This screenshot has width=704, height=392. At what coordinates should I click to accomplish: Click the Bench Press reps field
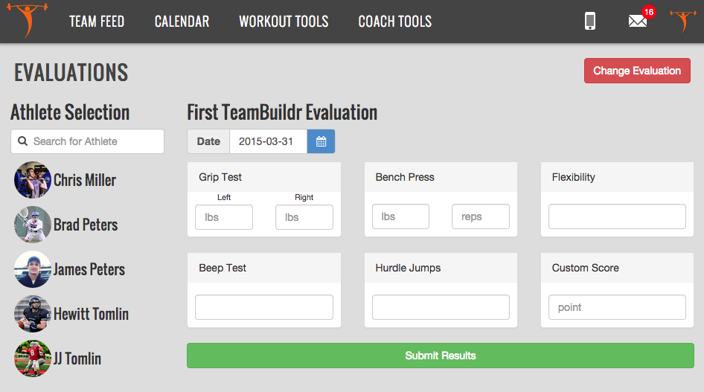point(480,216)
